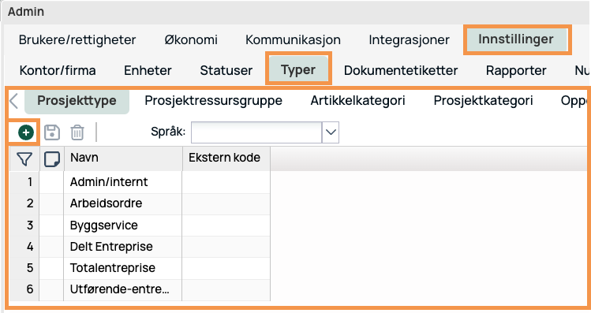
Task: Expand the Språk dropdown arrow
Action: pyautogui.click(x=331, y=132)
